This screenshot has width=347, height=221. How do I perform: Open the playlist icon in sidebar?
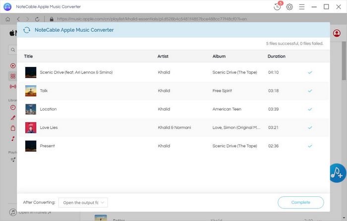13,160
